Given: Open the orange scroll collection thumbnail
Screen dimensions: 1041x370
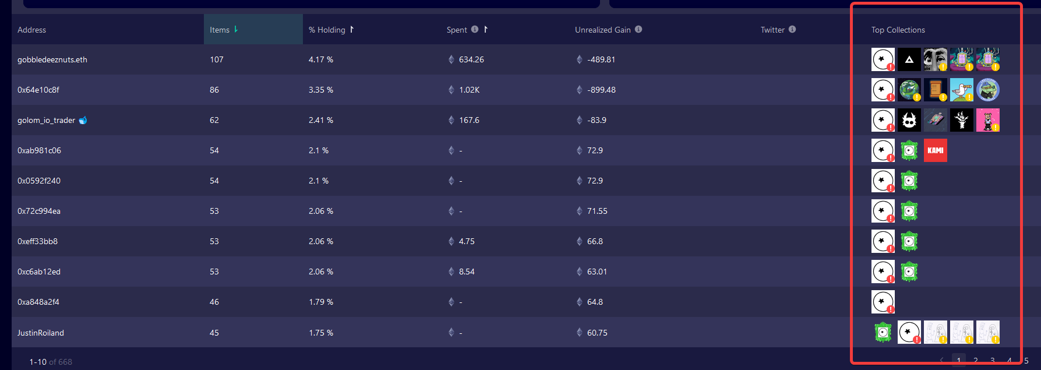Looking at the screenshot, I should 935,90.
